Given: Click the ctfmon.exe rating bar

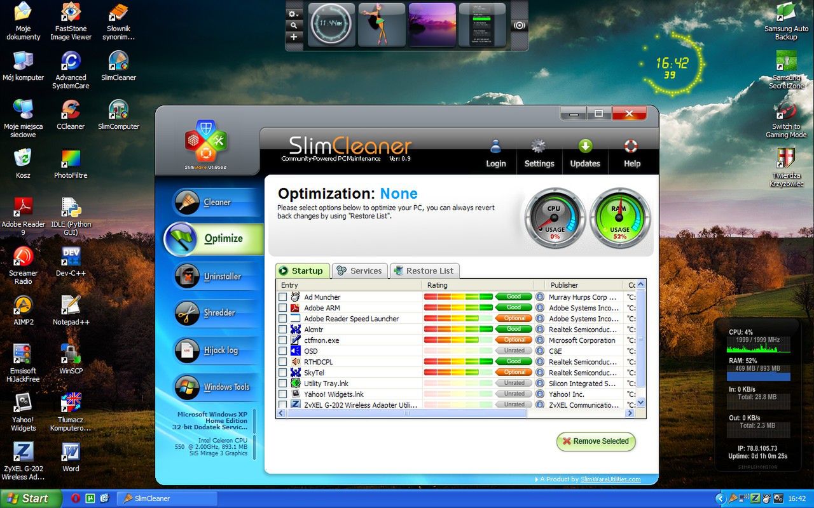Looking at the screenshot, I should [458, 340].
